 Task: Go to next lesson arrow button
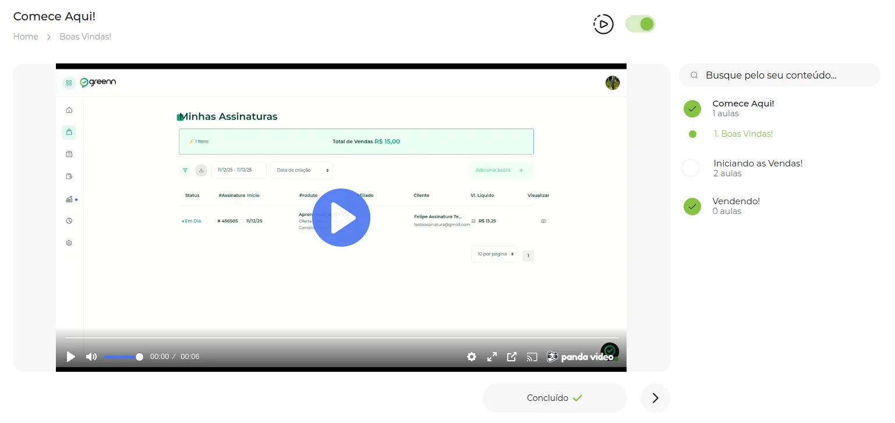pos(656,398)
